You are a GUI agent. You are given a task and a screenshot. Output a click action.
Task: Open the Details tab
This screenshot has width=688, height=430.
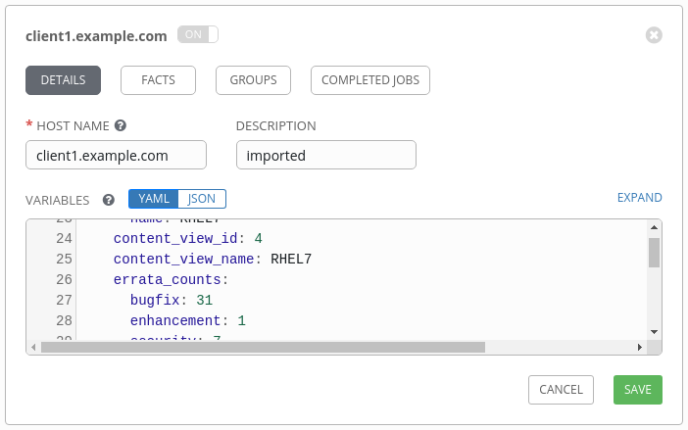63,80
